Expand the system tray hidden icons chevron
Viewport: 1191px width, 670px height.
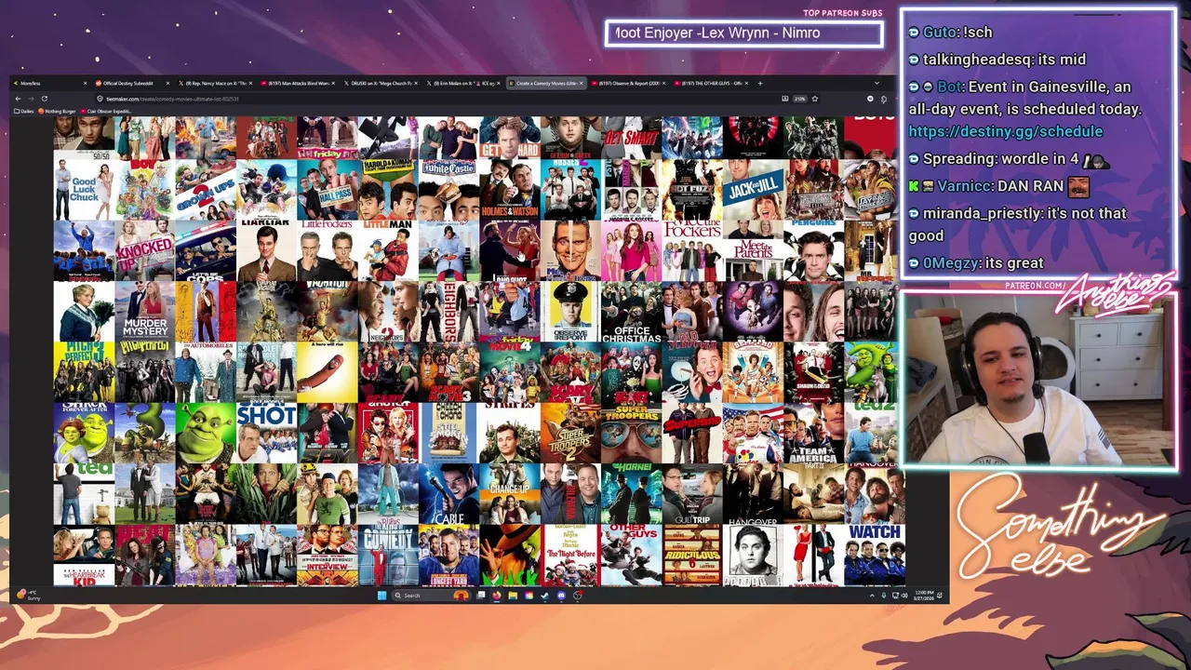click(872, 596)
